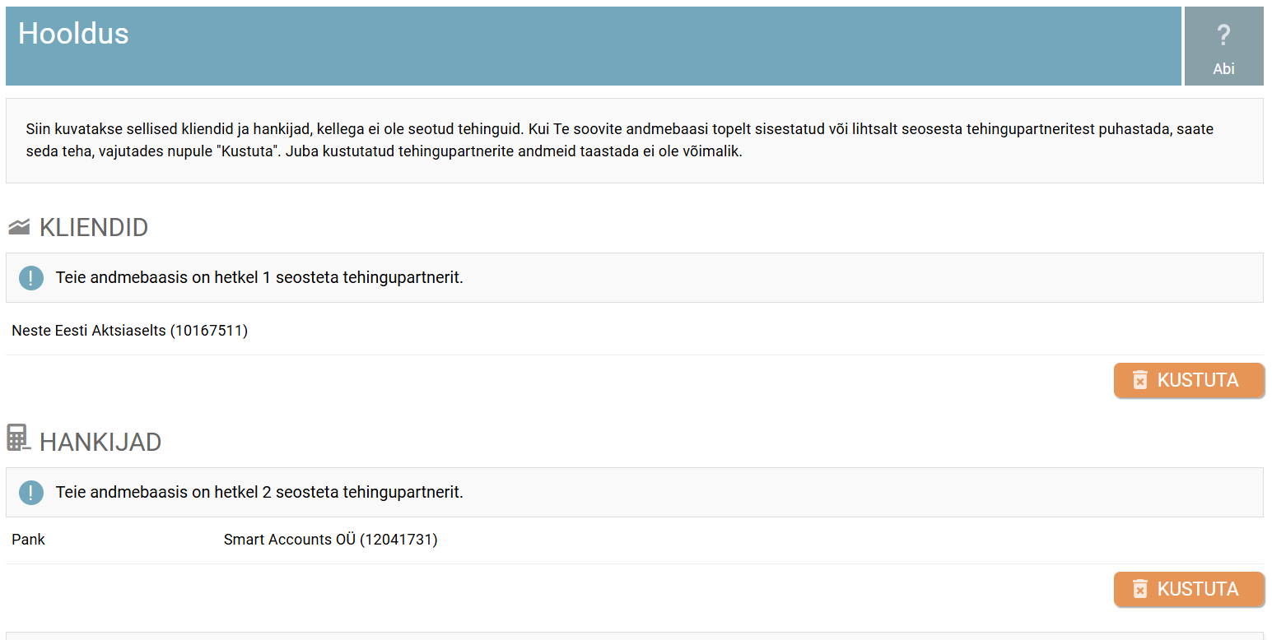Screen dimensions: 1272x640
Task: Select Neste Eesti Aktsiaselts client entry
Action: (x=129, y=331)
